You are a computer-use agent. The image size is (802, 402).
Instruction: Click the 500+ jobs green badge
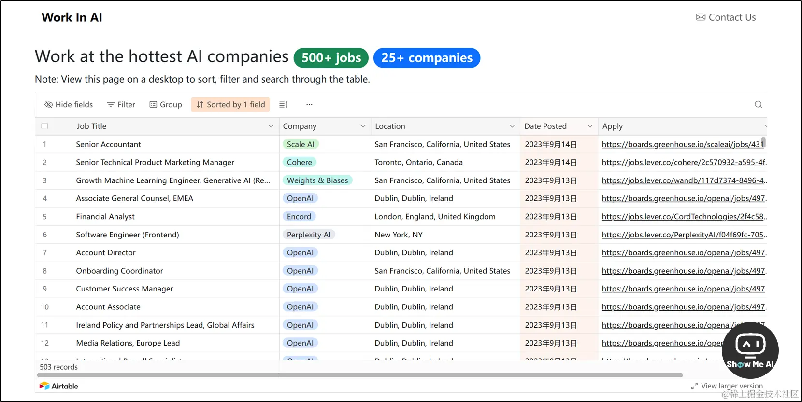click(x=331, y=58)
